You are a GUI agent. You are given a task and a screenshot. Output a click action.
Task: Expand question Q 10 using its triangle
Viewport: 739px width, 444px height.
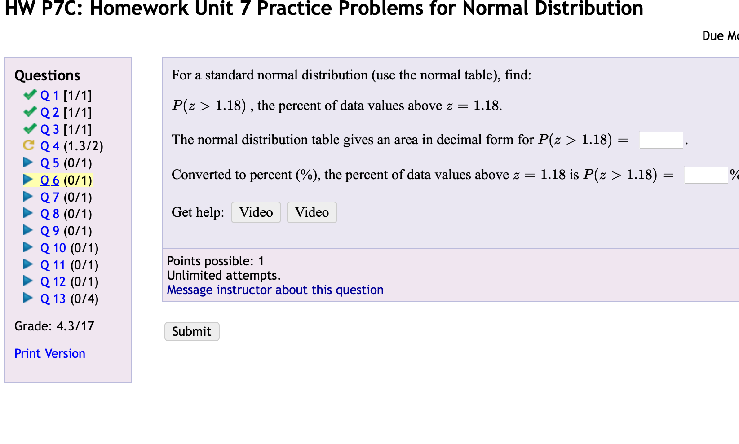28,247
